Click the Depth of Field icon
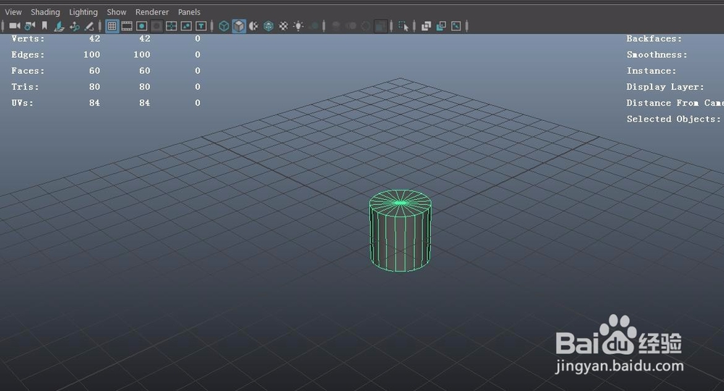Viewport: 724px width, 391px height. pos(380,26)
